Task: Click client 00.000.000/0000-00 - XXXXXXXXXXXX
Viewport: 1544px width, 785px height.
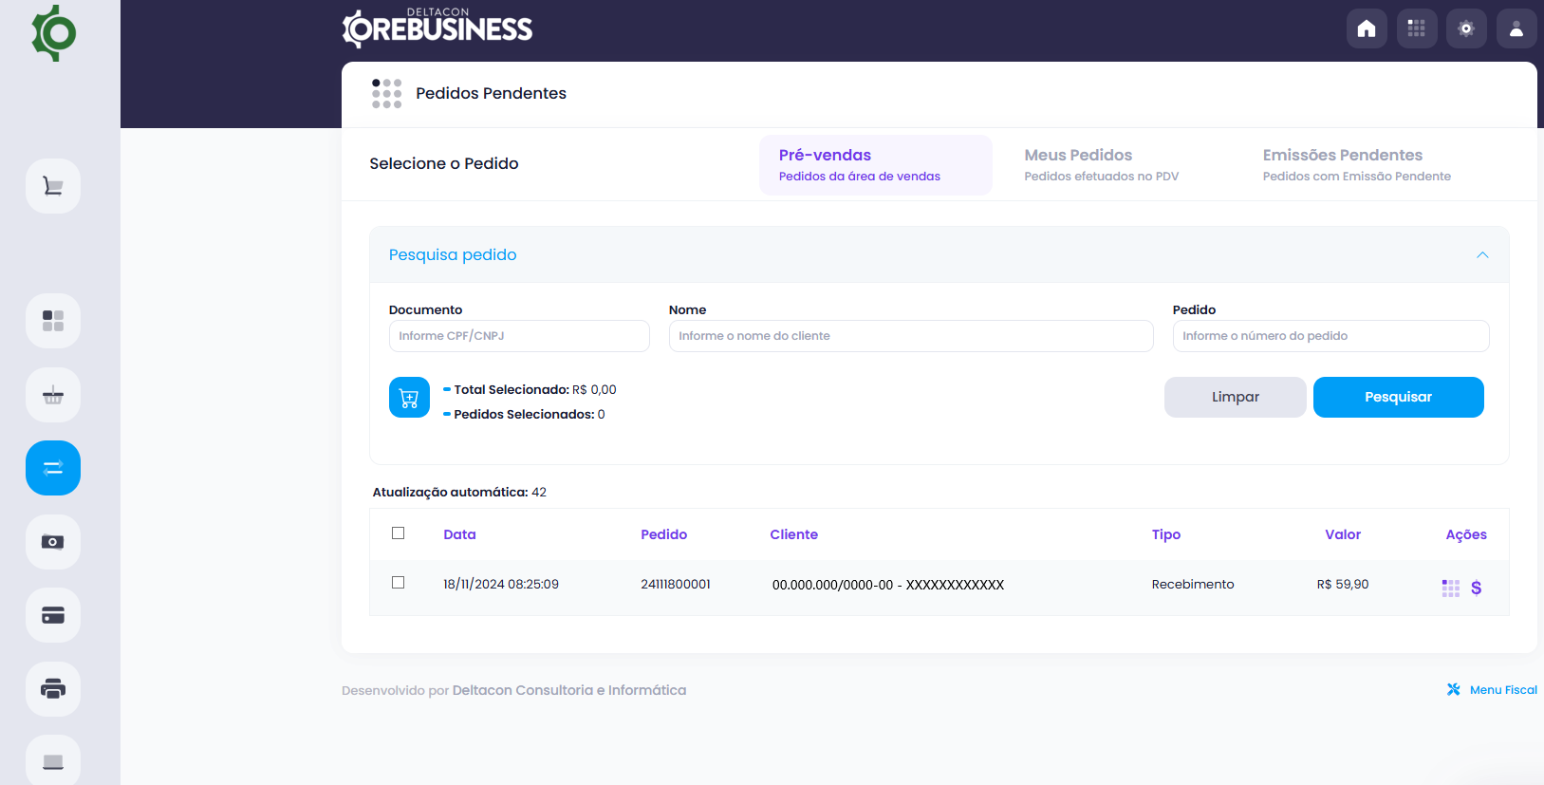Action: tap(888, 585)
